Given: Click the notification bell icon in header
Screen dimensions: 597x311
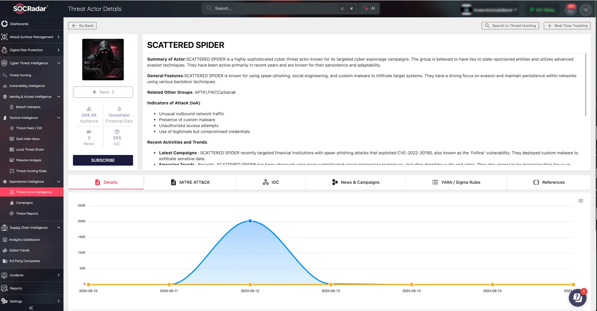Looking at the screenshot, I should coord(571,10).
